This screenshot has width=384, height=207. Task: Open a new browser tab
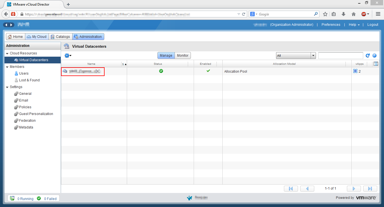pos(68,4)
